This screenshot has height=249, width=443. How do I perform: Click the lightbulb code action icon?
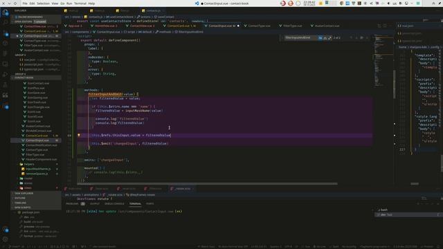pos(79,136)
